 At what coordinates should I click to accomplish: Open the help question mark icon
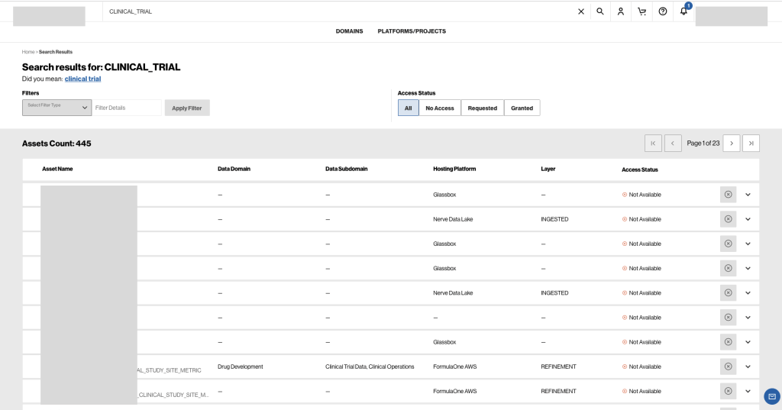coord(663,11)
